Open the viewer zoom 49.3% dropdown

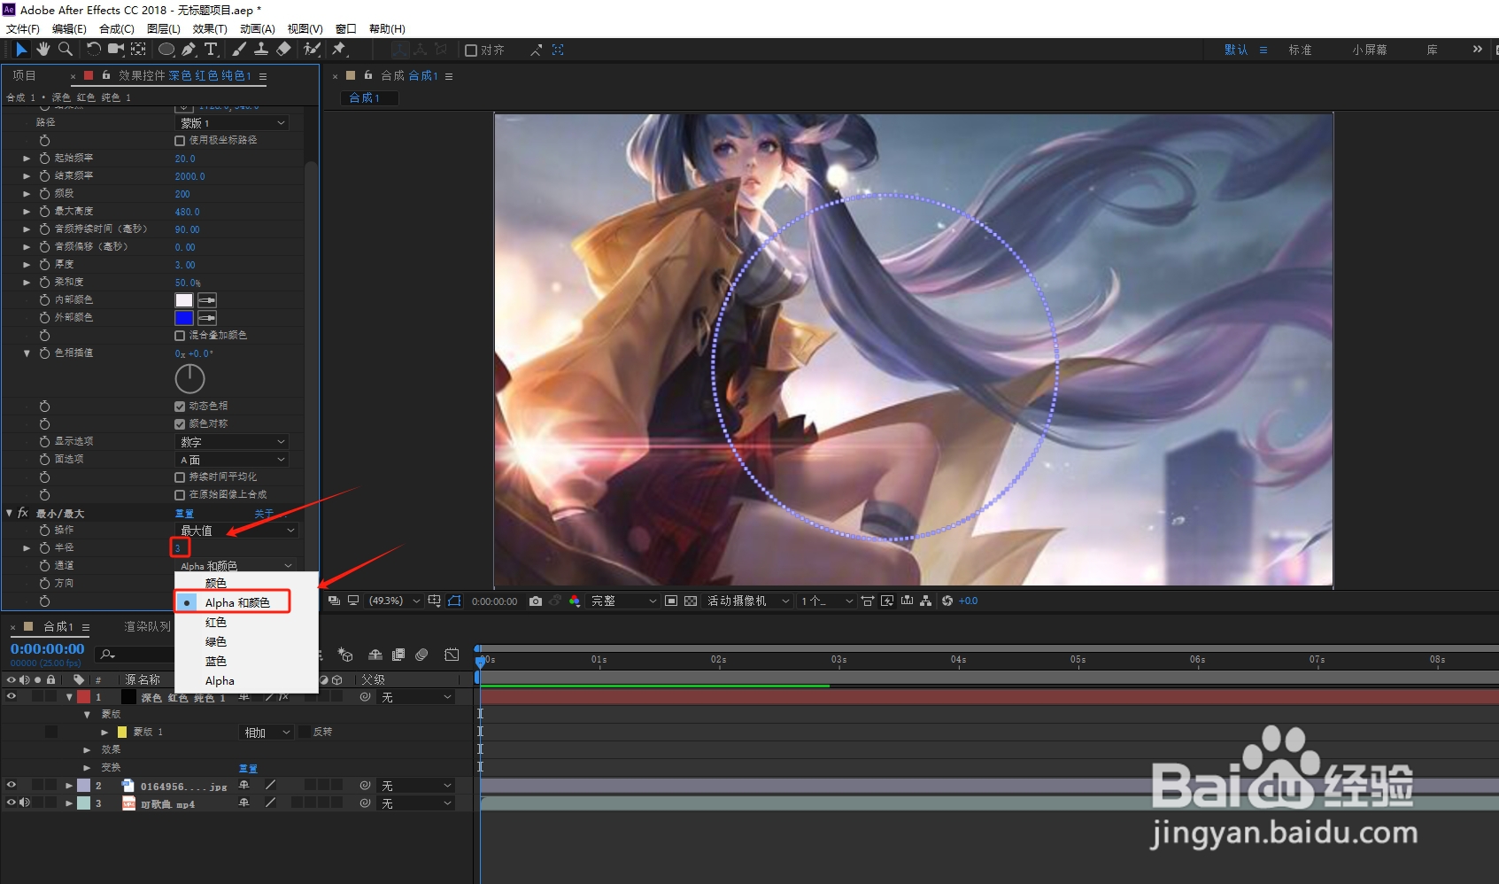395,601
